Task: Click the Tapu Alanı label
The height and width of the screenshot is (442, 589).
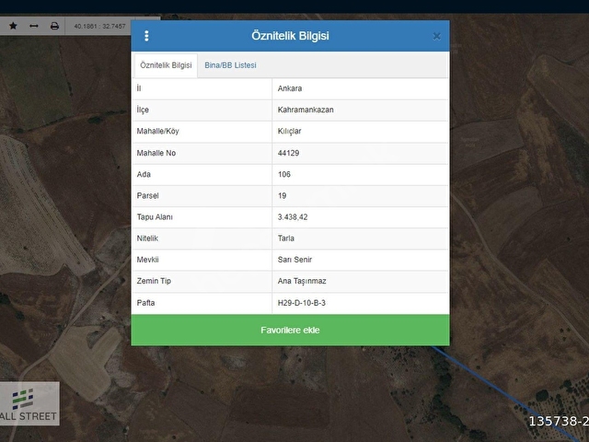Action: coord(155,217)
